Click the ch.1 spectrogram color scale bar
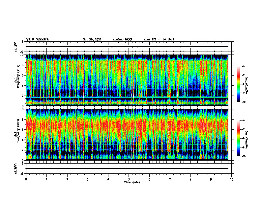The height and width of the screenshot is (201, 261). (x=239, y=84)
